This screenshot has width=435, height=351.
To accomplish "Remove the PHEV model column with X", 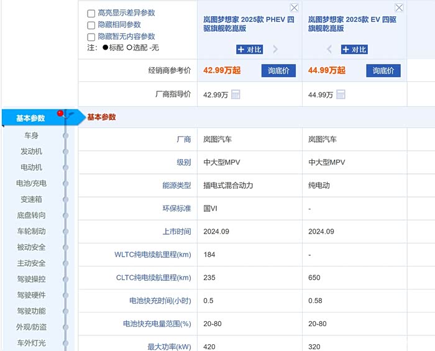I will (x=294, y=7).
